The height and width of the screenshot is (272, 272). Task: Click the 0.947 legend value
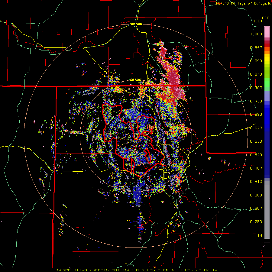click(256, 47)
